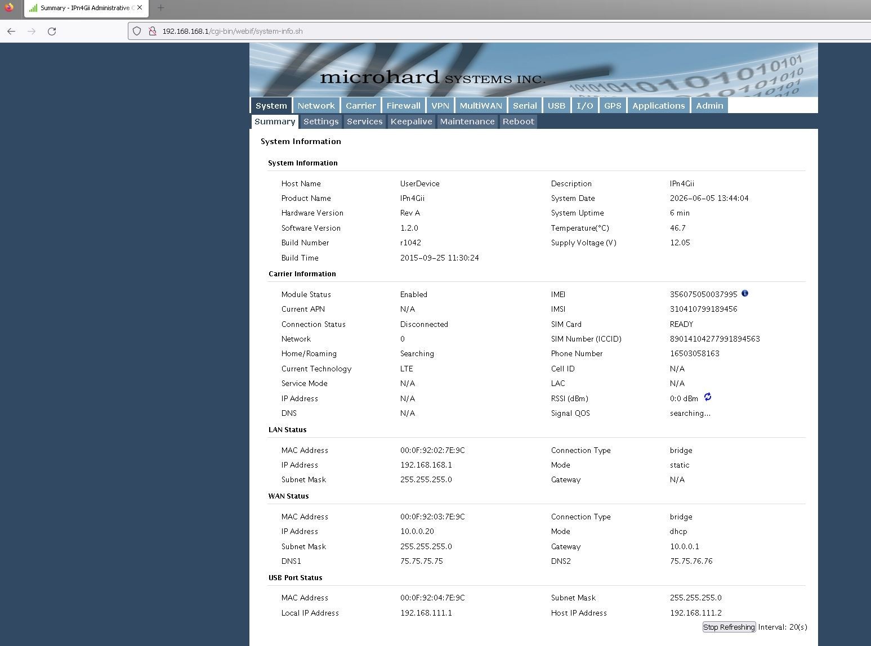The height and width of the screenshot is (646, 871).
Task: Select the Summary sub-tab
Action: pyautogui.click(x=275, y=122)
